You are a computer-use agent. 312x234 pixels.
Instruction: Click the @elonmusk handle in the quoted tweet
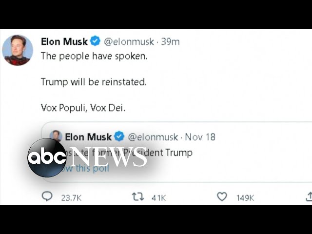153,137
